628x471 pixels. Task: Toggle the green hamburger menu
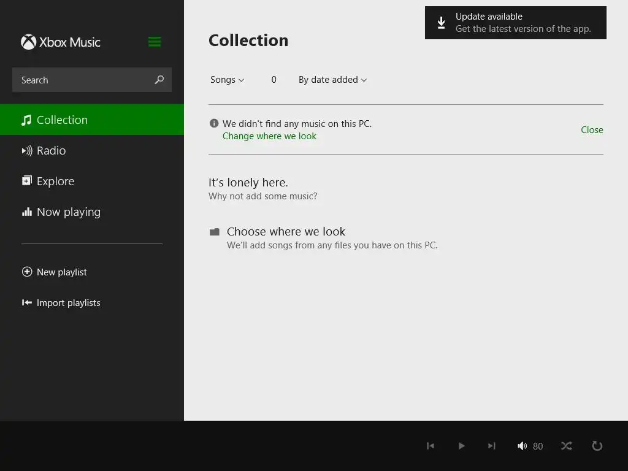click(x=155, y=42)
